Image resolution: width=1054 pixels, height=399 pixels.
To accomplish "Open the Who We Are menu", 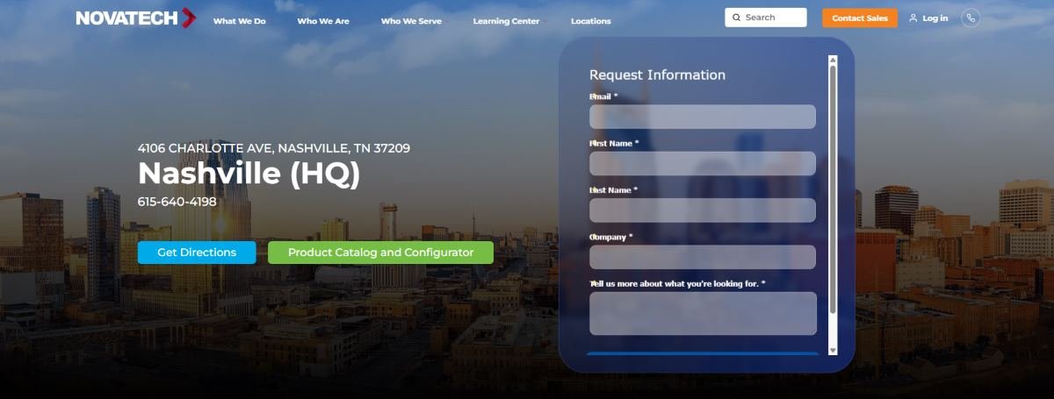I will [x=323, y=21].
